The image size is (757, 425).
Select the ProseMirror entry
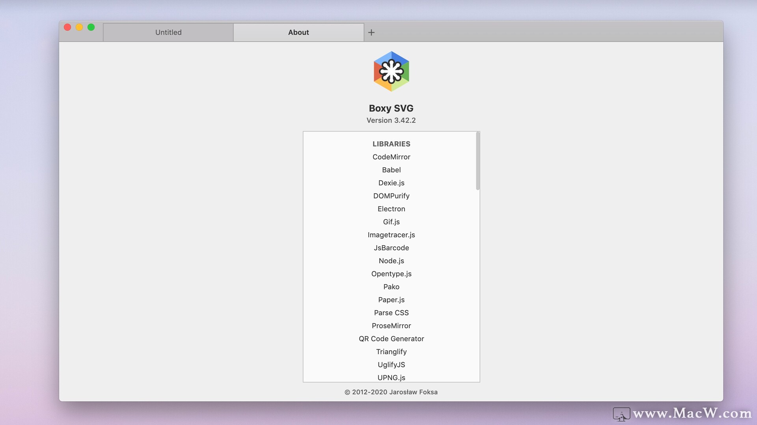(392, 326)
